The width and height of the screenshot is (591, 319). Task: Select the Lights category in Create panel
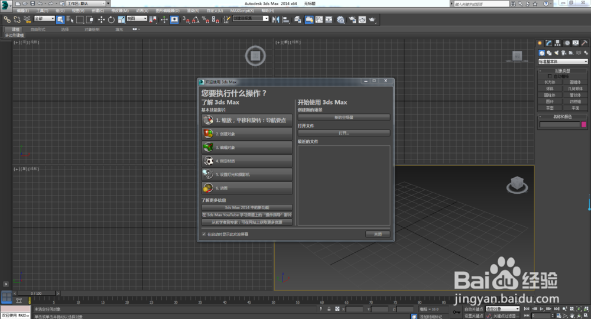click(556, 53)
